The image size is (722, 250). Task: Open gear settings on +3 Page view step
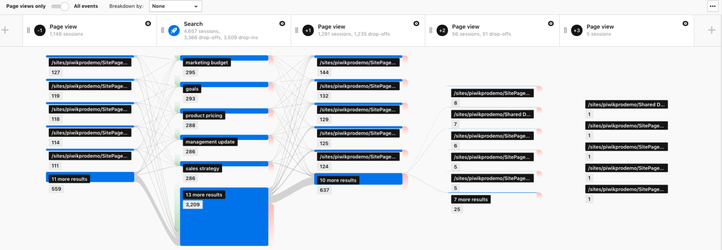tap(685, 24)
